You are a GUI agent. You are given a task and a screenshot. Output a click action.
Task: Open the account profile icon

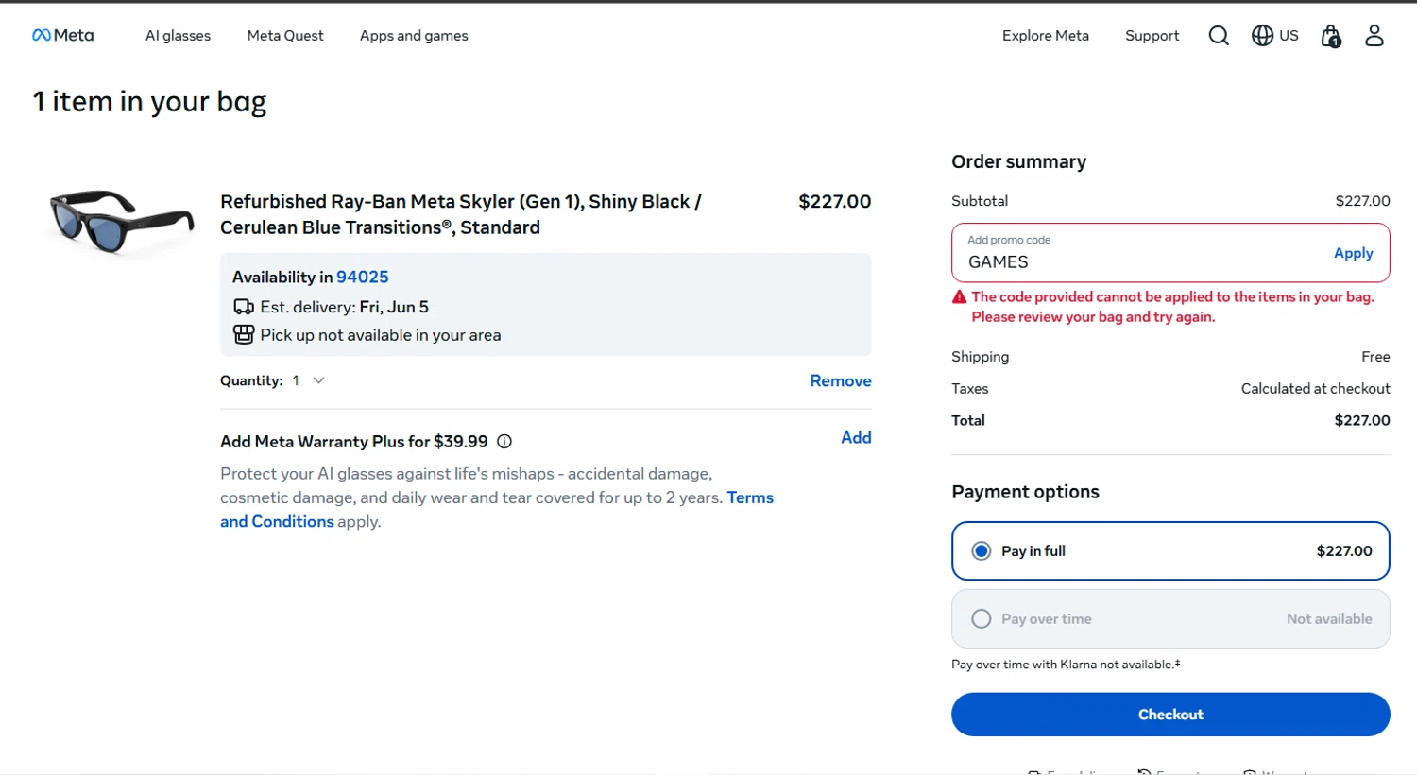(1374, 36)
